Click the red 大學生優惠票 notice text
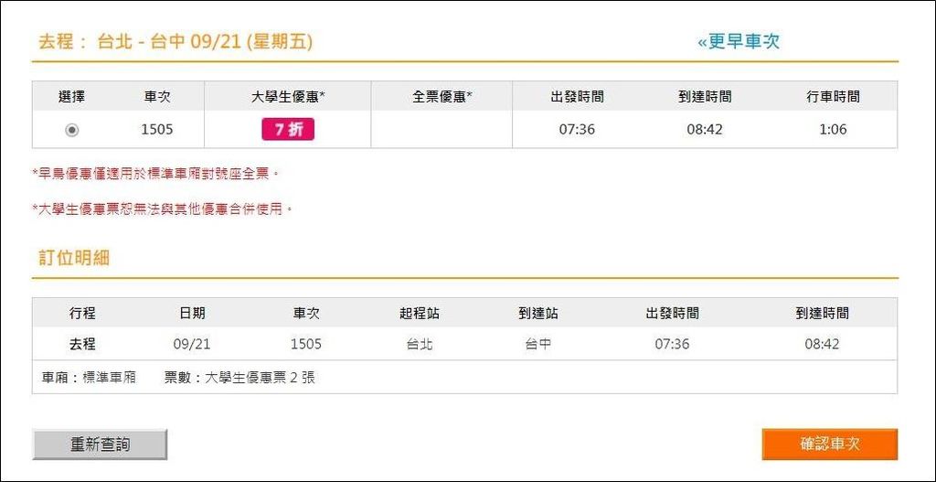This screenshot has width=936, height=482. tap(163, 209)
